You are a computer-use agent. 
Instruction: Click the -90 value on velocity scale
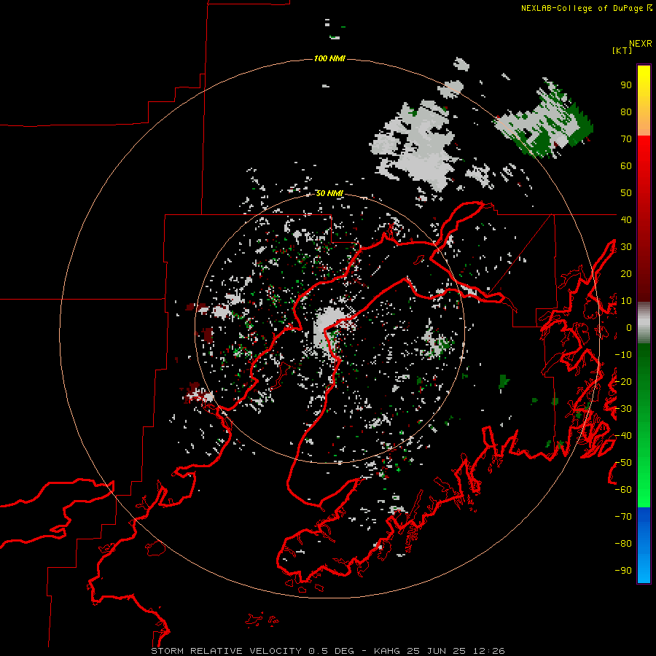coord(623,571)
